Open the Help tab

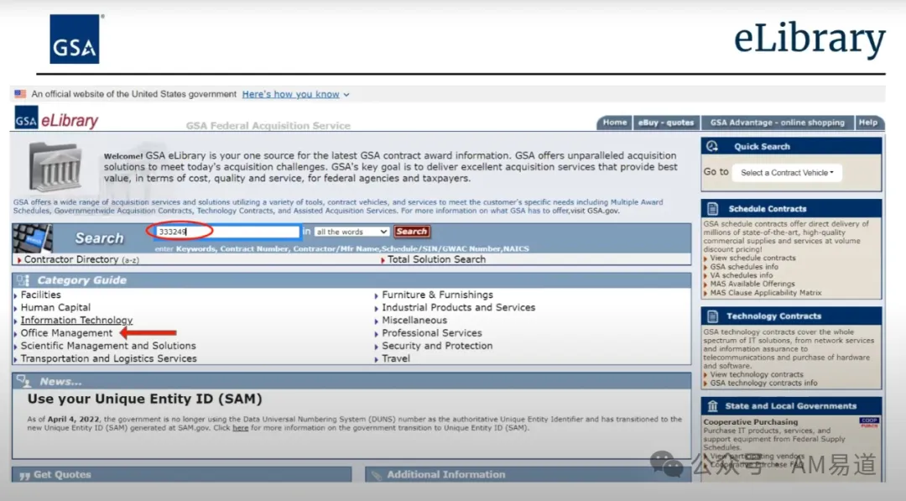coord(868,123)
